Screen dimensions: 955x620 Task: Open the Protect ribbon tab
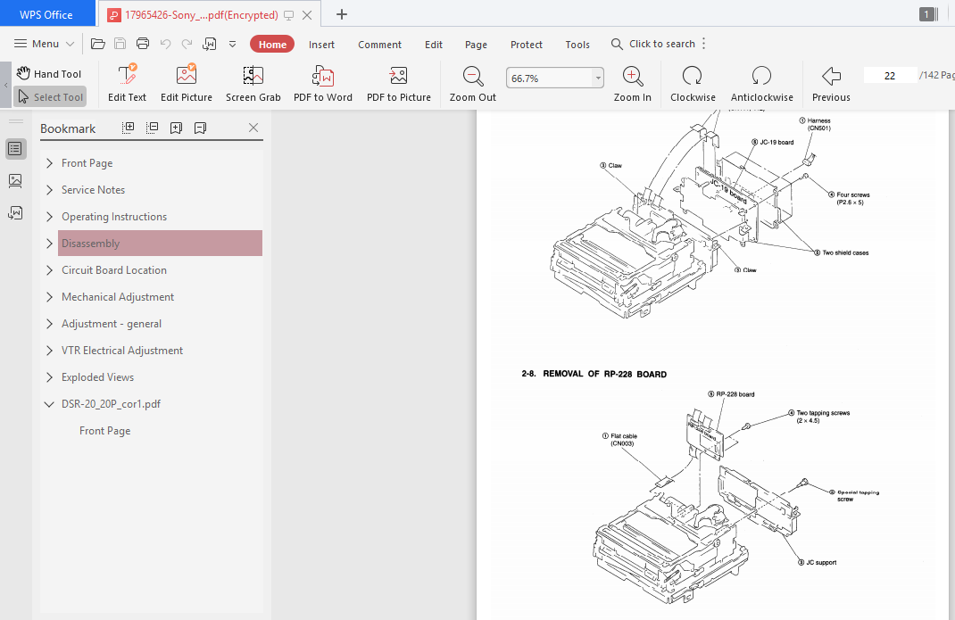(527, 45)
